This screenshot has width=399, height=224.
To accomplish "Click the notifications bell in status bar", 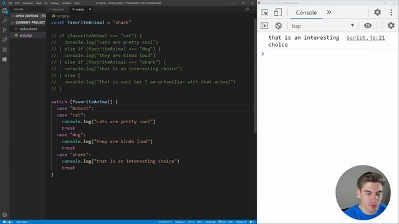I will [x=252, y=222].
